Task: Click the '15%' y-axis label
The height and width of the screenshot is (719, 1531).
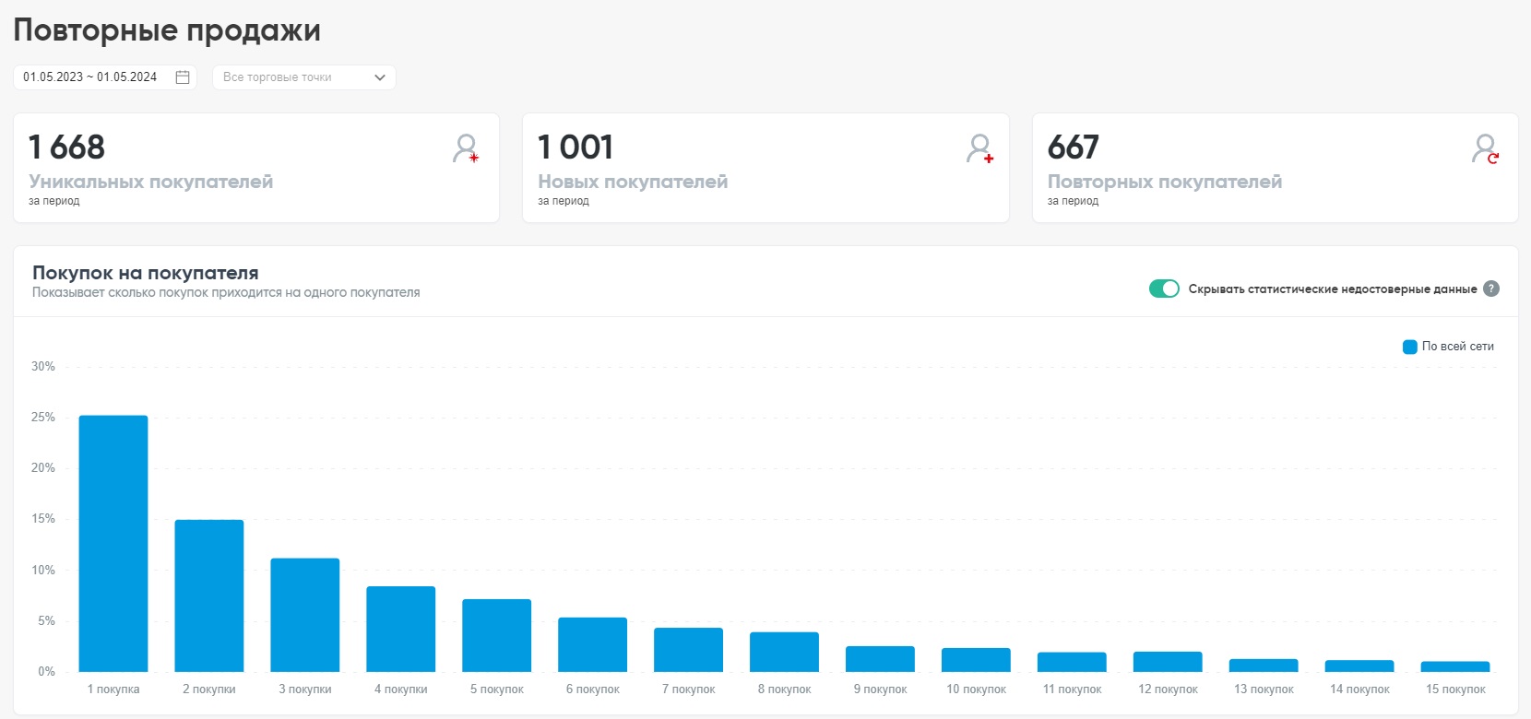Action: point(43,519)
